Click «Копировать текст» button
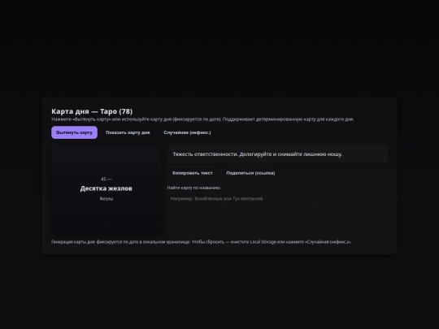This screenshot has height=329, width=439. [193, 173]
